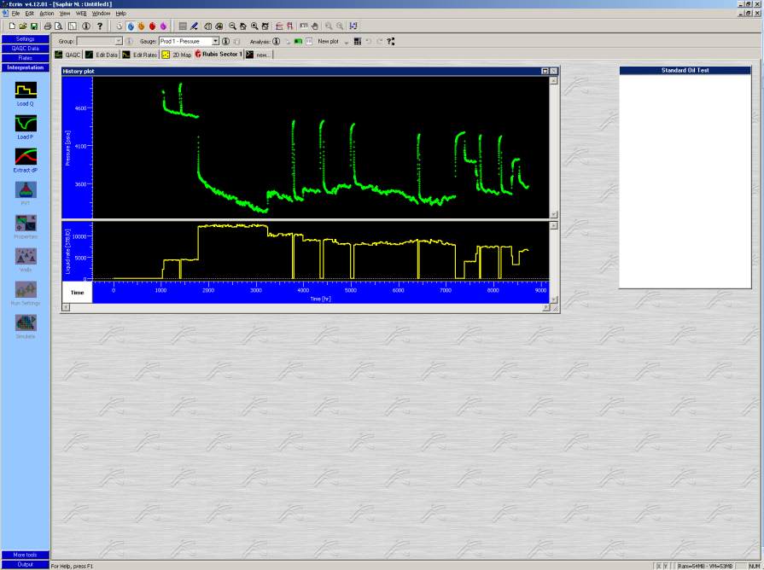The height and width of the screenshot is (570, 764).
Task: Open the Action menu
Action: pos(46,14)
